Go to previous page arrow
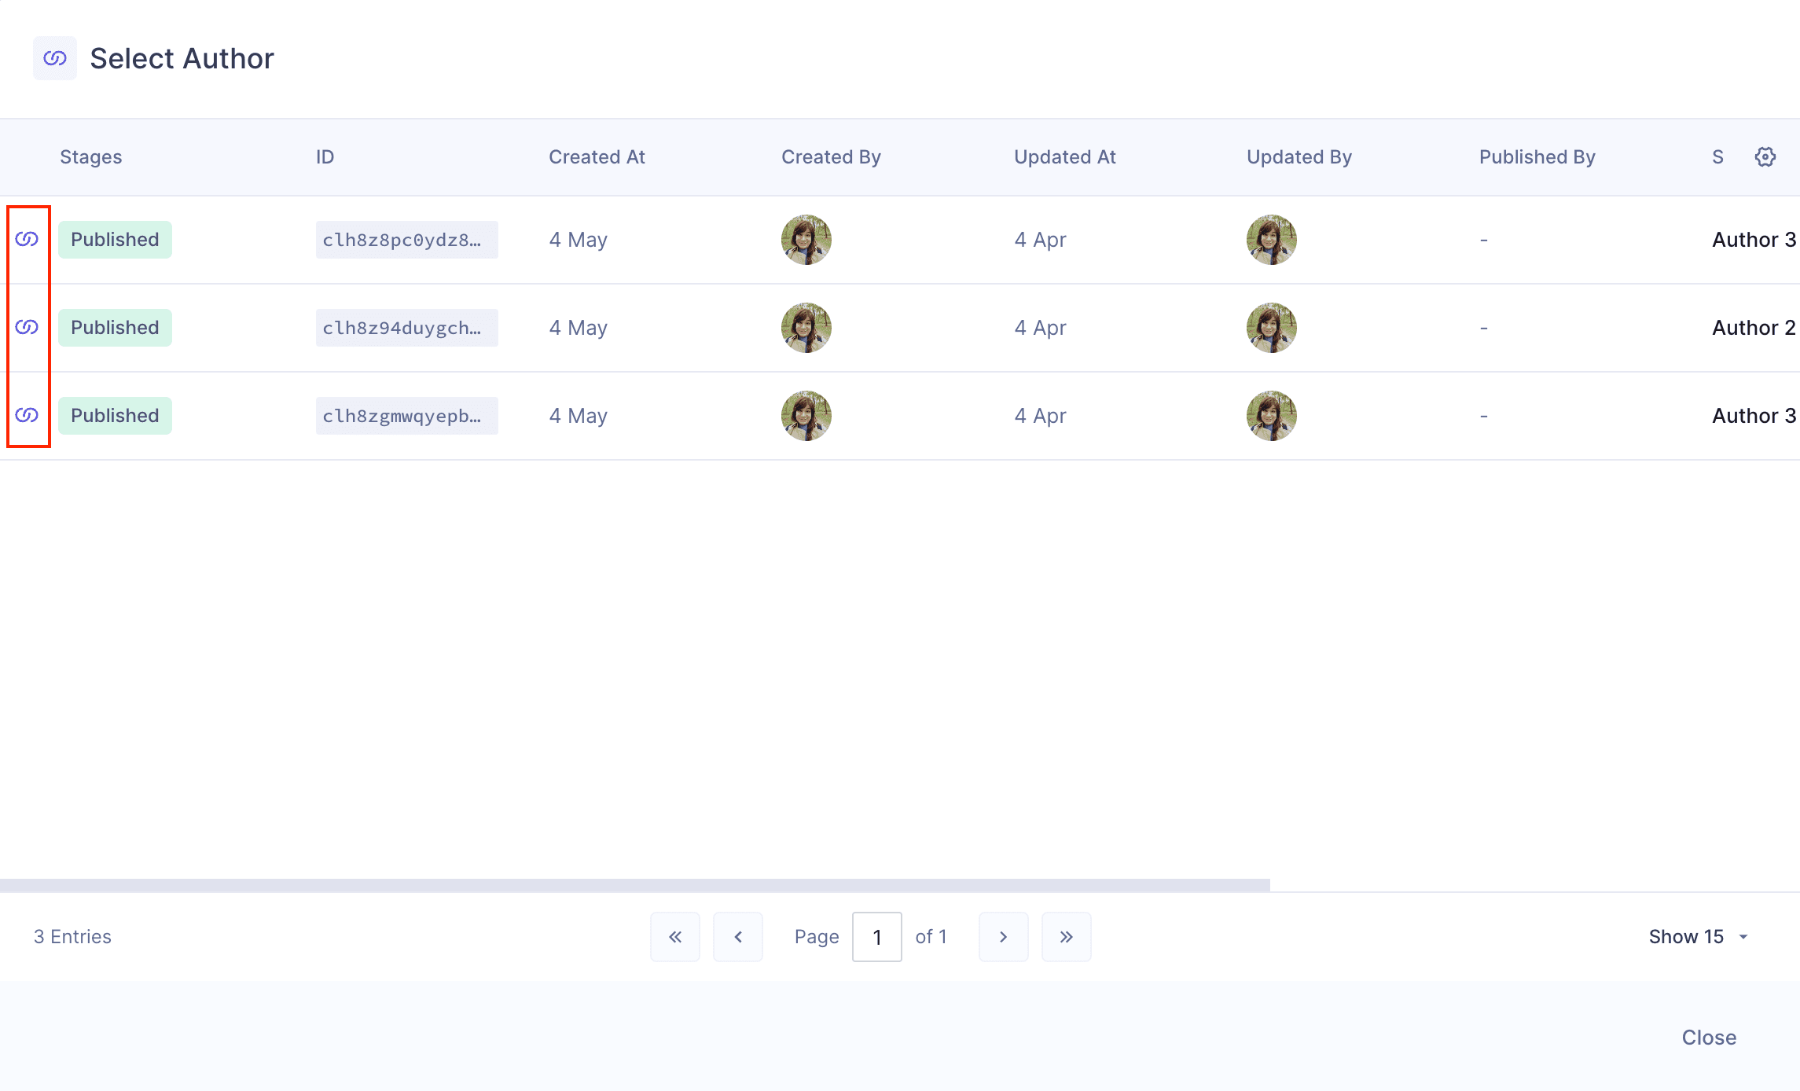Viewport: 1800px width, 1091px height. point(737,937)
